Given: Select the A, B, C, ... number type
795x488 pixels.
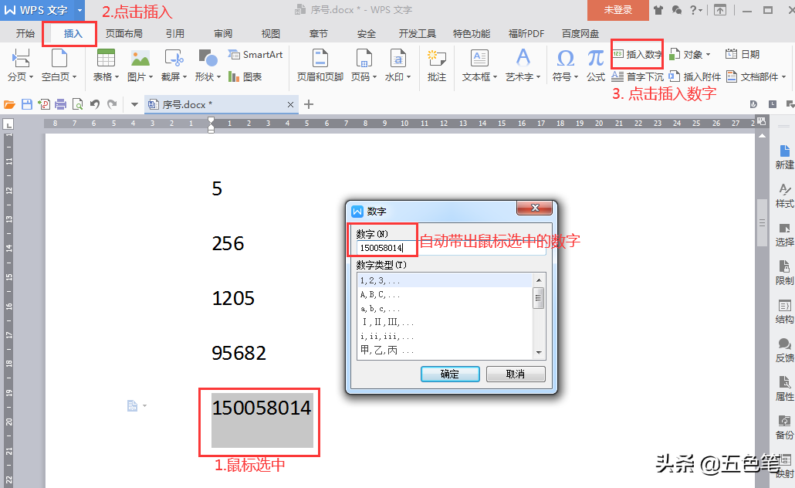Looking at the screenshot, I should coord(445,294).
